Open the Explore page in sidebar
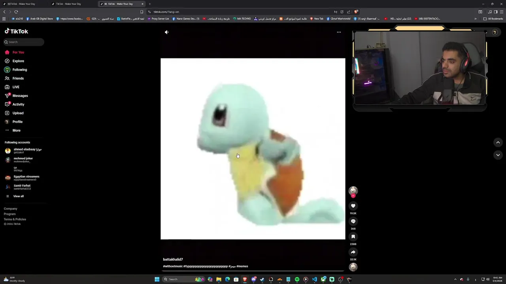 coord(15,61)
